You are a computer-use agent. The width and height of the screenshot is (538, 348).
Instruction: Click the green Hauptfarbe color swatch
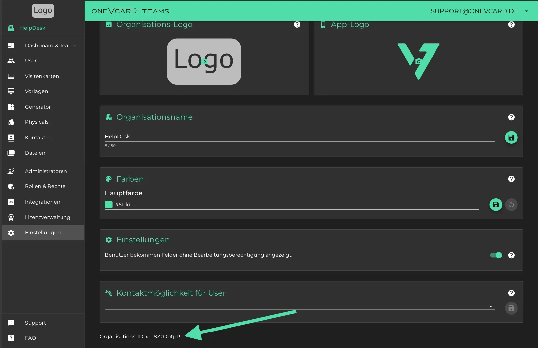coord(109,205)
